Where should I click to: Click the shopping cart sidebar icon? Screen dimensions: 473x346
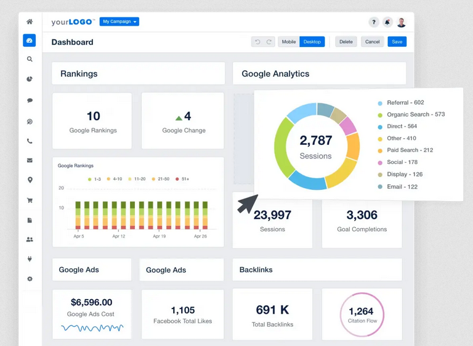tap(30, 200)
